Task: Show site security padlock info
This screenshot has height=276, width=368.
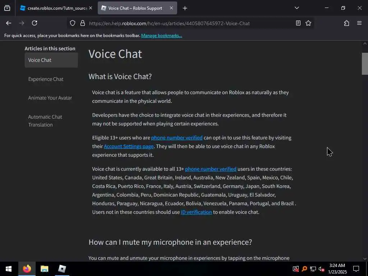Action: coord(82,23)
